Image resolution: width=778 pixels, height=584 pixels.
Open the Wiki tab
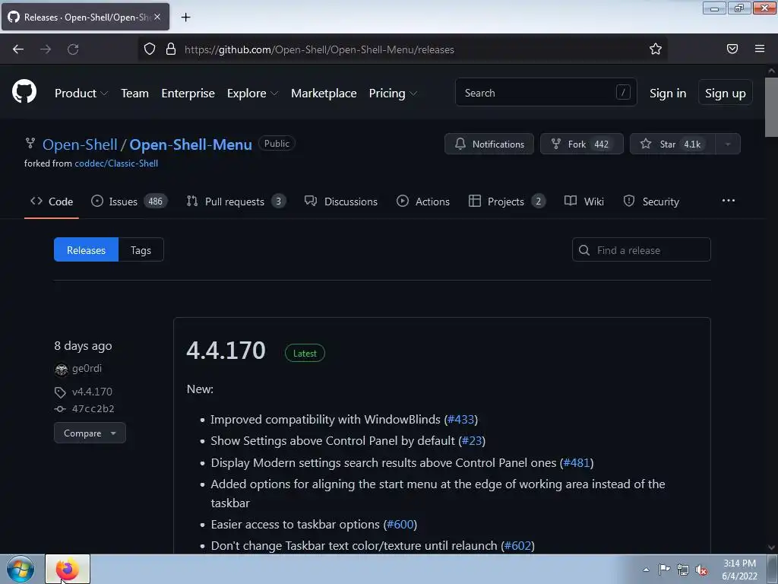click(x=584, y=201)
